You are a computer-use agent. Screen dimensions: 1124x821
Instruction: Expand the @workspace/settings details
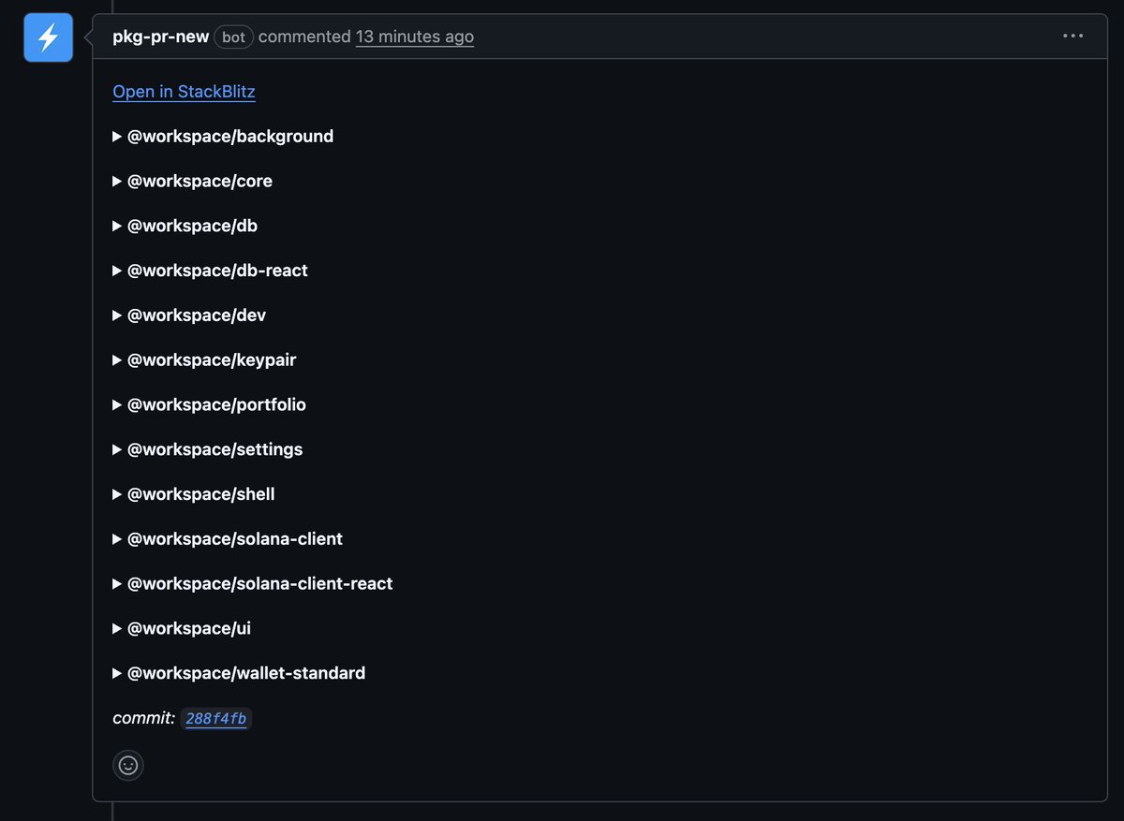[x=208, y=449]
